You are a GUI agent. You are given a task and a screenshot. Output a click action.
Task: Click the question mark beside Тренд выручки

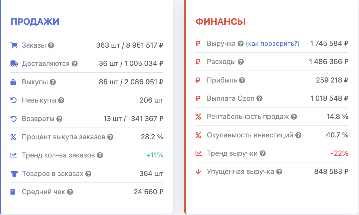click(263, 154)
